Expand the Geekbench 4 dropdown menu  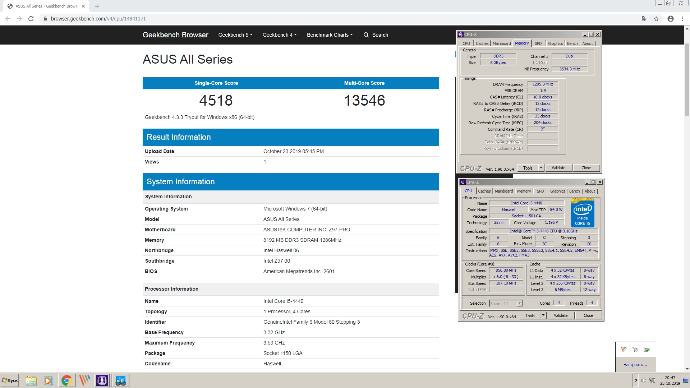[x=280, y=35]
